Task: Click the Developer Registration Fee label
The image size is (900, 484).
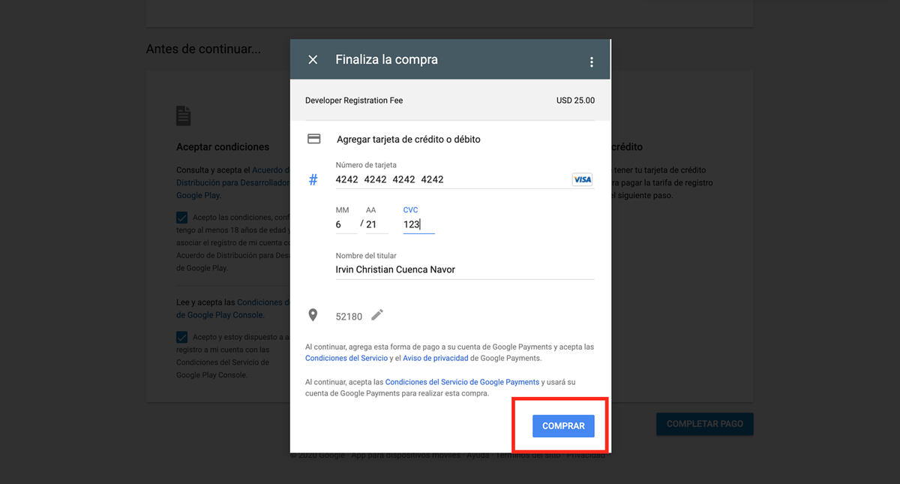Action: point(354,101)
